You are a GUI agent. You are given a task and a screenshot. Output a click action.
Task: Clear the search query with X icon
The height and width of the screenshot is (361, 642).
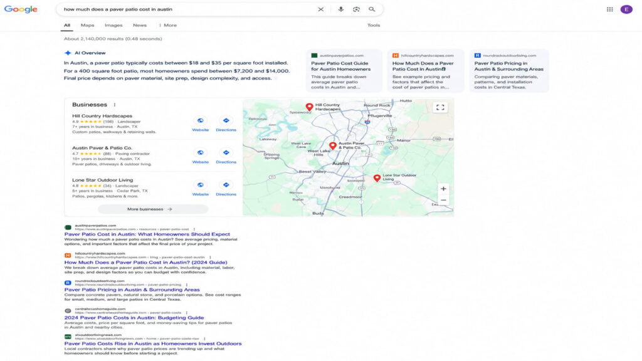pyautogui.click(x=320, y=9)
